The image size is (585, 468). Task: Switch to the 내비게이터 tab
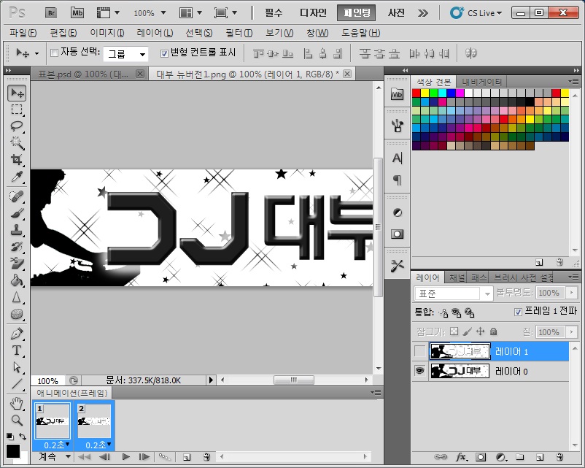click(x=481, y=82)
